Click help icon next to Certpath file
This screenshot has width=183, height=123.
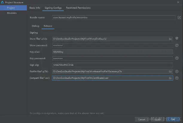coord(177,78)
